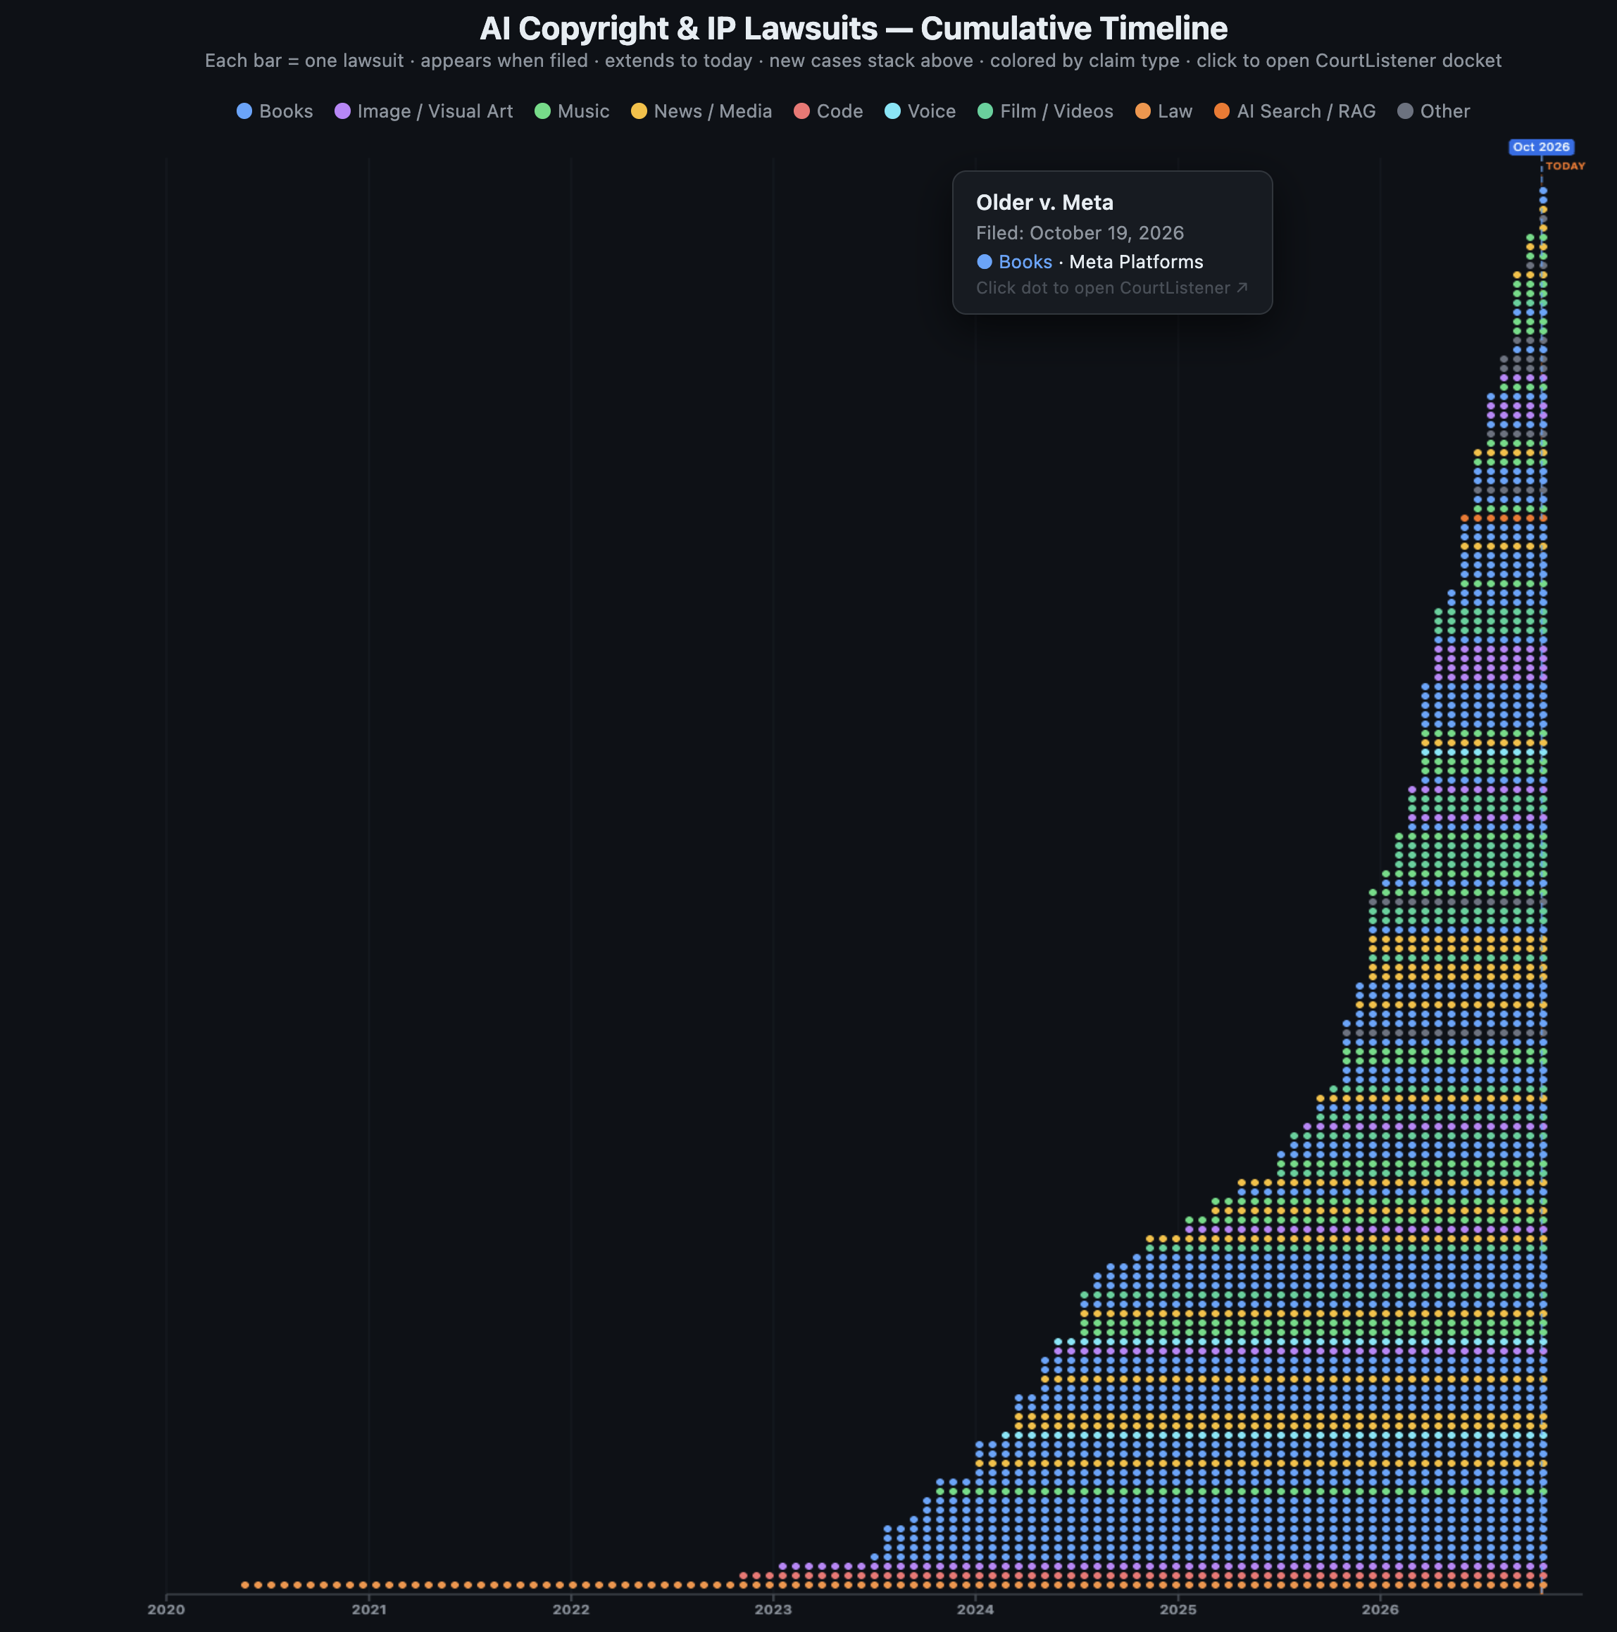Click the Image / Visual Art legend dot
This screenshot has height=1632, width=1617.
pyautogui.click(x=342, y=111)
